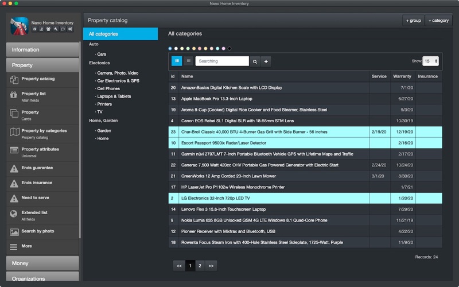Collapse the Property sidebar section
Viewport: 459px width, 287px height.
coord(42,65)
